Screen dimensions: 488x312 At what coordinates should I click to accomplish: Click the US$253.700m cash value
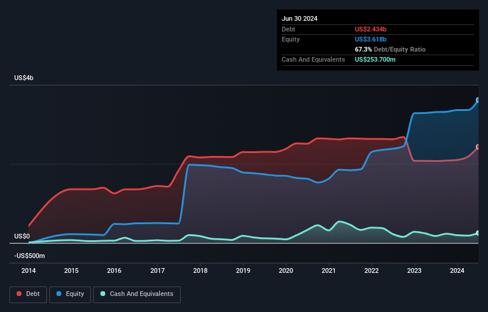pos(375,59)
